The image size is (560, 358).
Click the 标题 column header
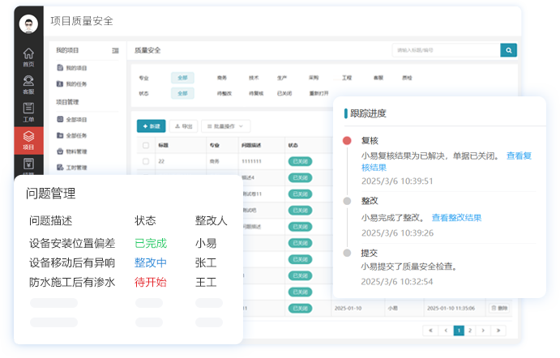tap(163, 145)
